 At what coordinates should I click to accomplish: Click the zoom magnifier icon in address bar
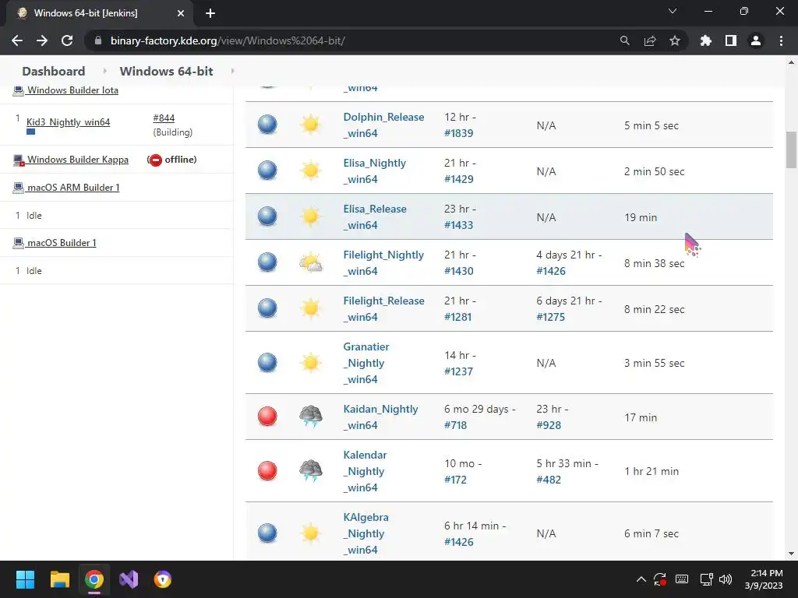click(625, 40)
